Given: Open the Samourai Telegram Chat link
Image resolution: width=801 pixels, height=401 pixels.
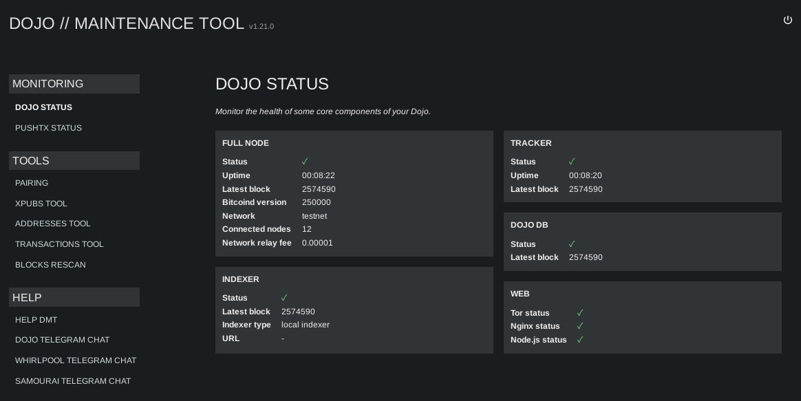Looking at the screenshot, I should [73, 381].
